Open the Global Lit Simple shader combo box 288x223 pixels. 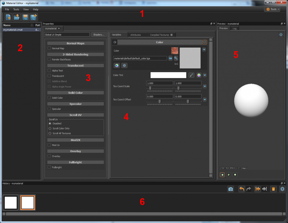tap(67, 34)
